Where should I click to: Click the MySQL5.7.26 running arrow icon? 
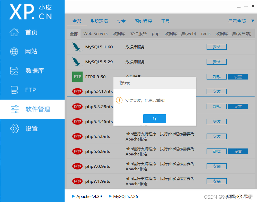click(110, 196)
